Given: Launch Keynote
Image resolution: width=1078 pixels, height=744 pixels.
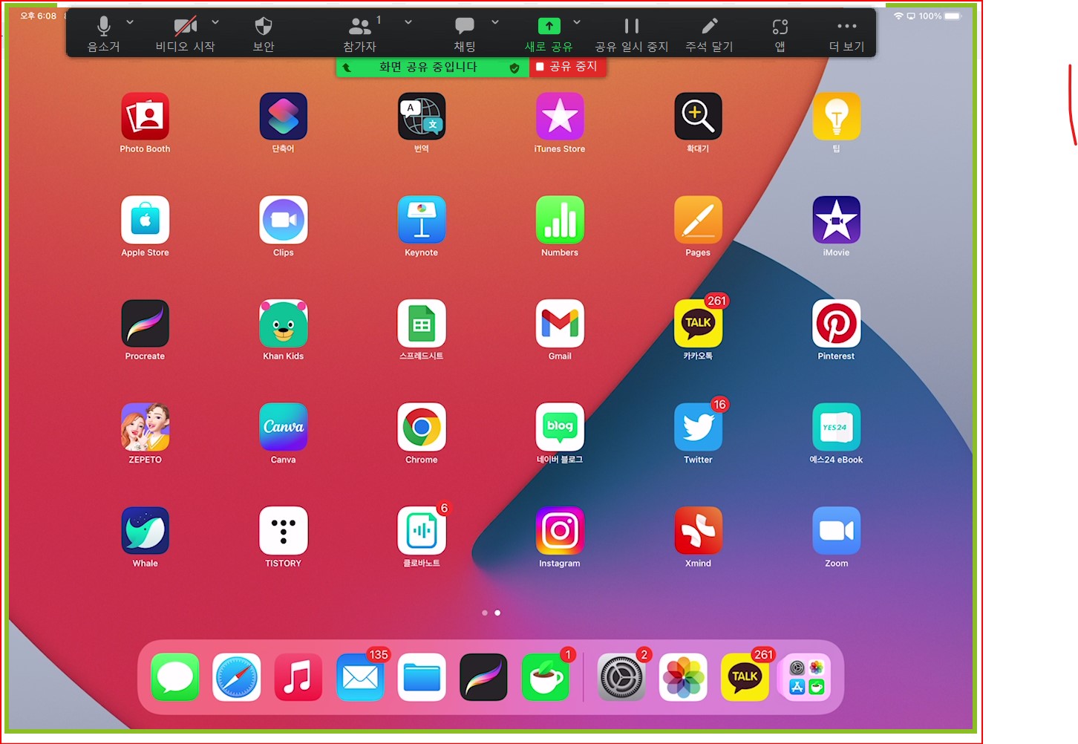Looking at the screenshot, I should (422, 220).
